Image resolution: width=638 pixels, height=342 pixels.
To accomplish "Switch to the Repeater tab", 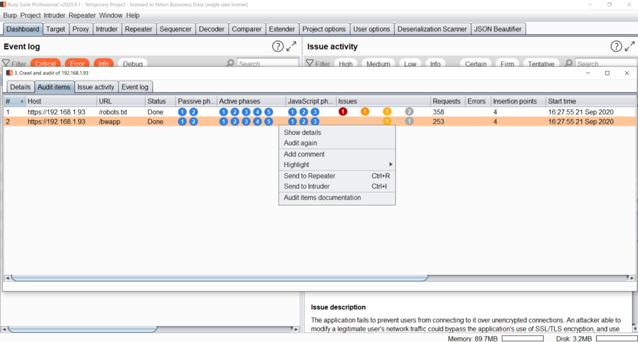I will click(139, 29).
